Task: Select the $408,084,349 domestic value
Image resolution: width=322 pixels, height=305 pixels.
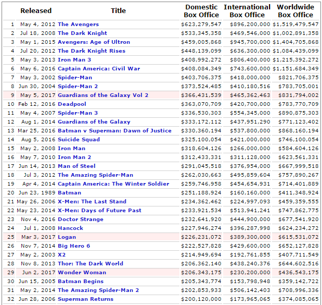Action: [x=201, y=68]
